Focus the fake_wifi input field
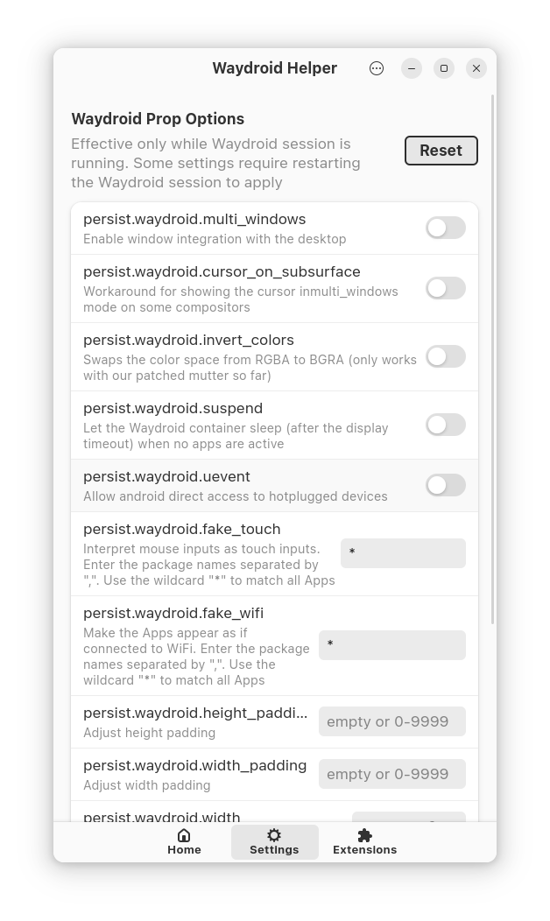550x921 pixels. [392, 645]
